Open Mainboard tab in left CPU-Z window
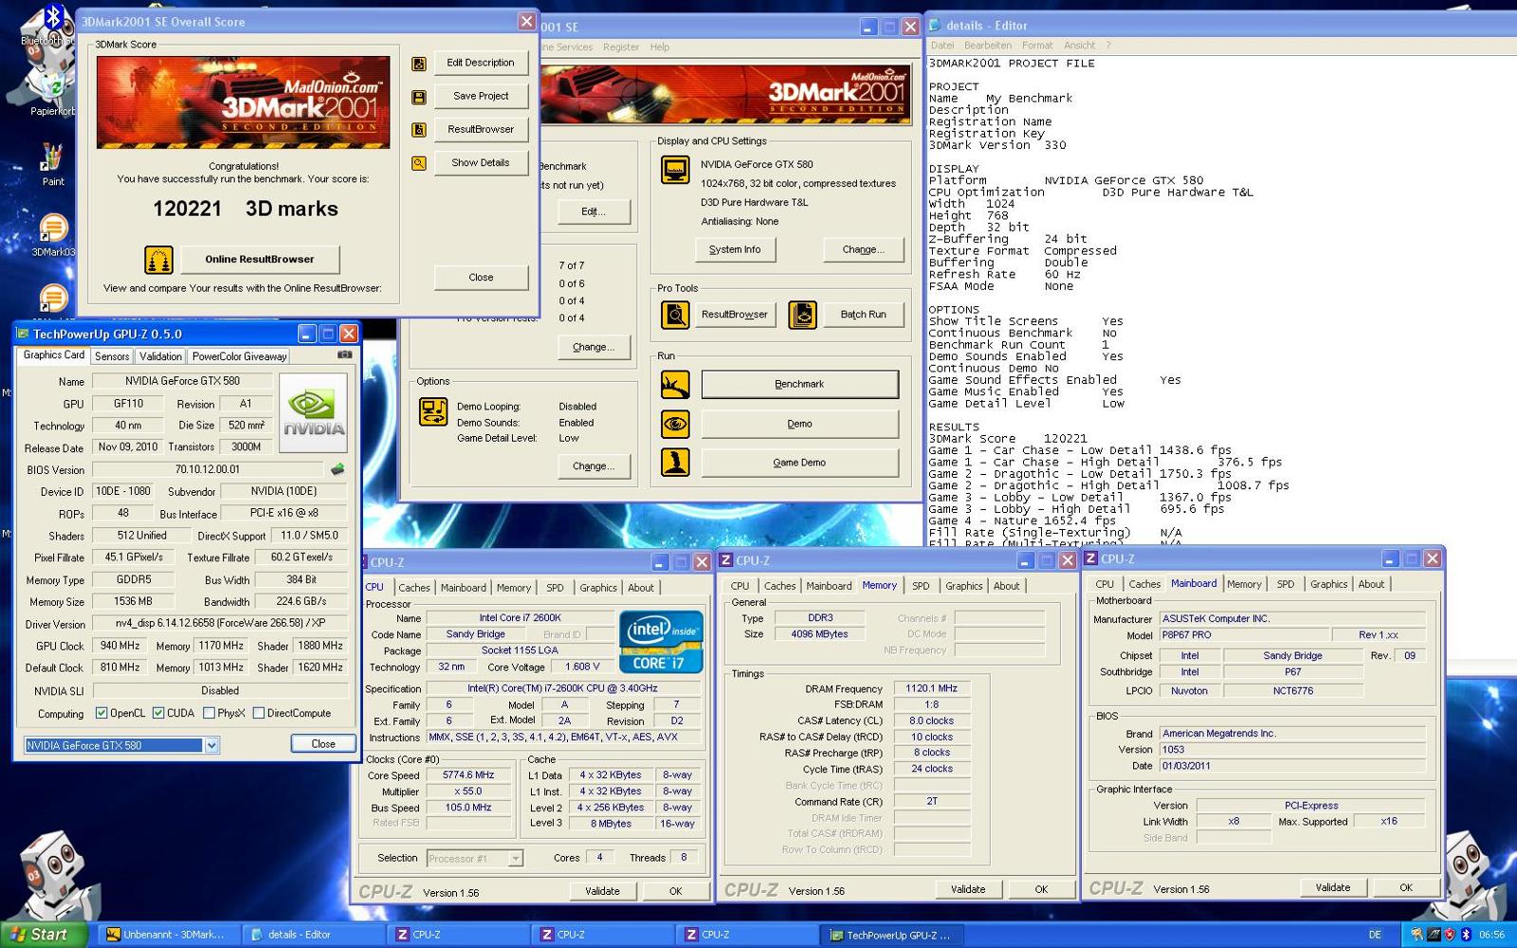 click(x=464, y=588)
